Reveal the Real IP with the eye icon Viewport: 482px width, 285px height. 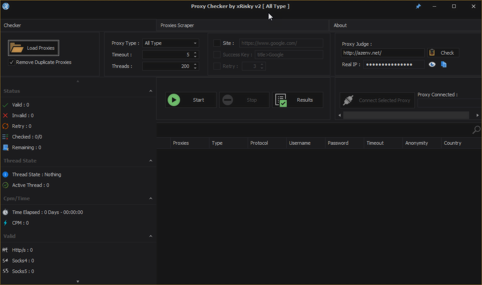click(x=432, y=64)
